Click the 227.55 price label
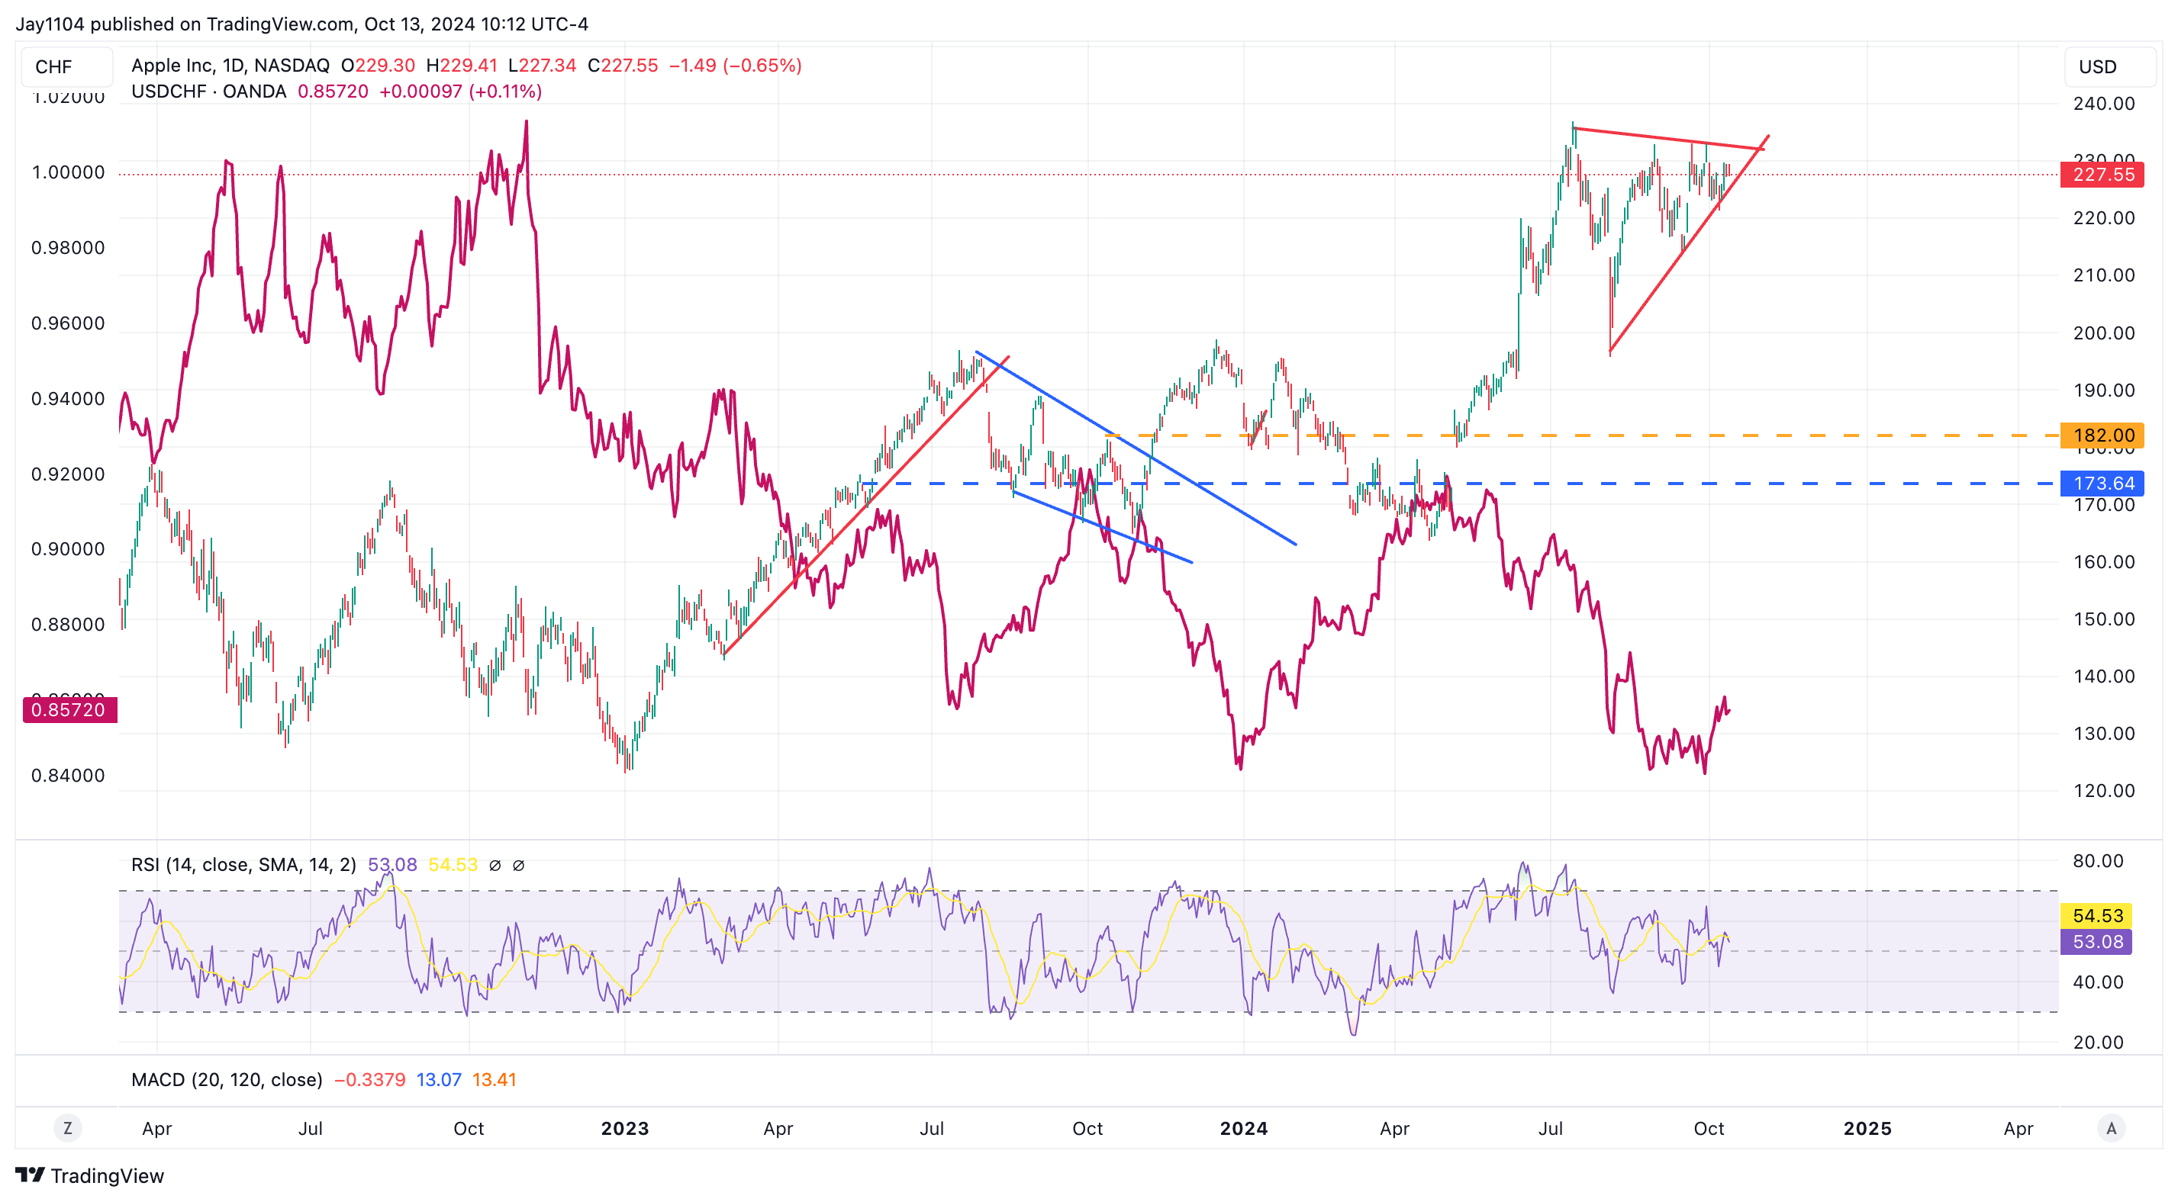Image resolution: width=2178 pixels, height=1202 pixels. 2102,174
